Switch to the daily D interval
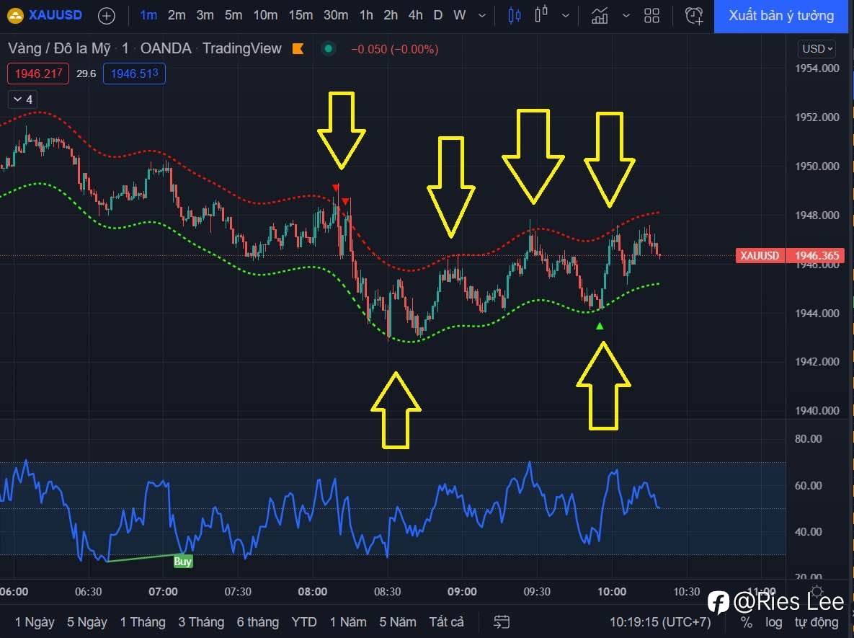The image size is (854, 638). 438,15
